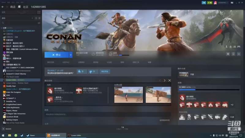Open the Library tab in top navigation
This screenshot has height=138, width=245.
click(x=19, y=7)
